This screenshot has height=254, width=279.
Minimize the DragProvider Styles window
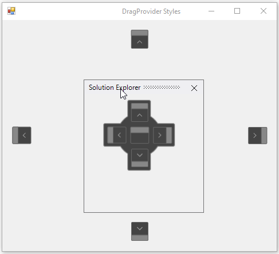(x=211, y=11)
